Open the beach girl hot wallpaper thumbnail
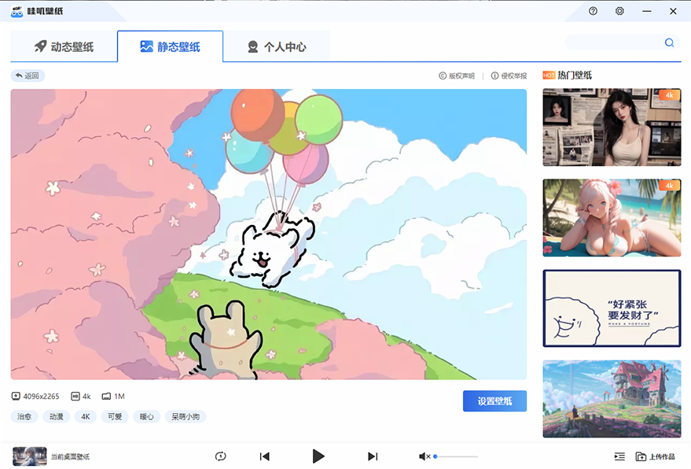 (612, 217)
